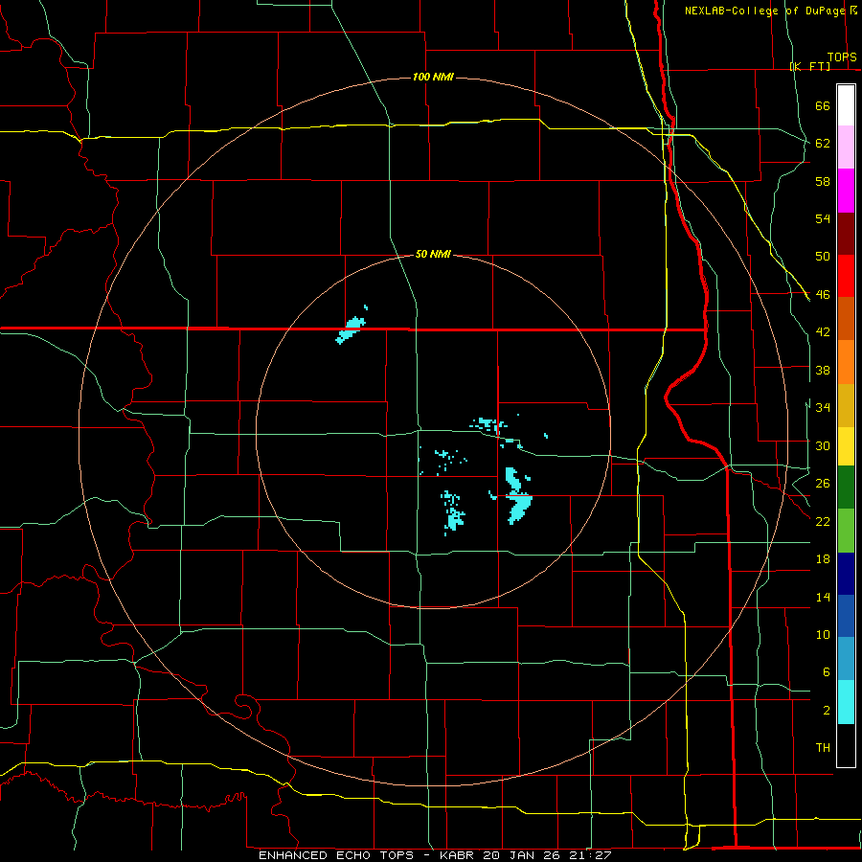The width and height of the screenshot is (862, 862).
Task: Select the dark green legend swatch
Action: [846, 487]
